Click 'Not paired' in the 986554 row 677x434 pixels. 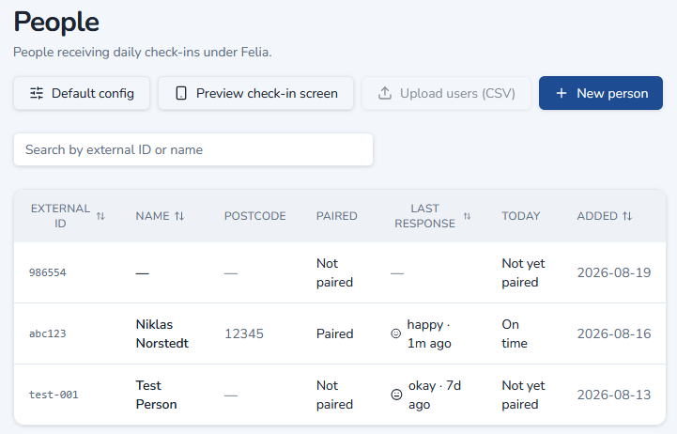click(334, 272)
